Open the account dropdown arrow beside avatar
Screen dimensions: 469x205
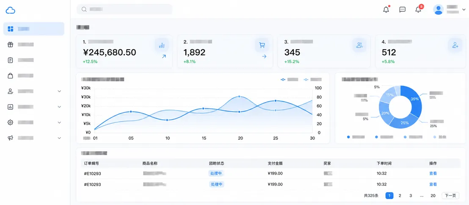click(x=464, y=10)
